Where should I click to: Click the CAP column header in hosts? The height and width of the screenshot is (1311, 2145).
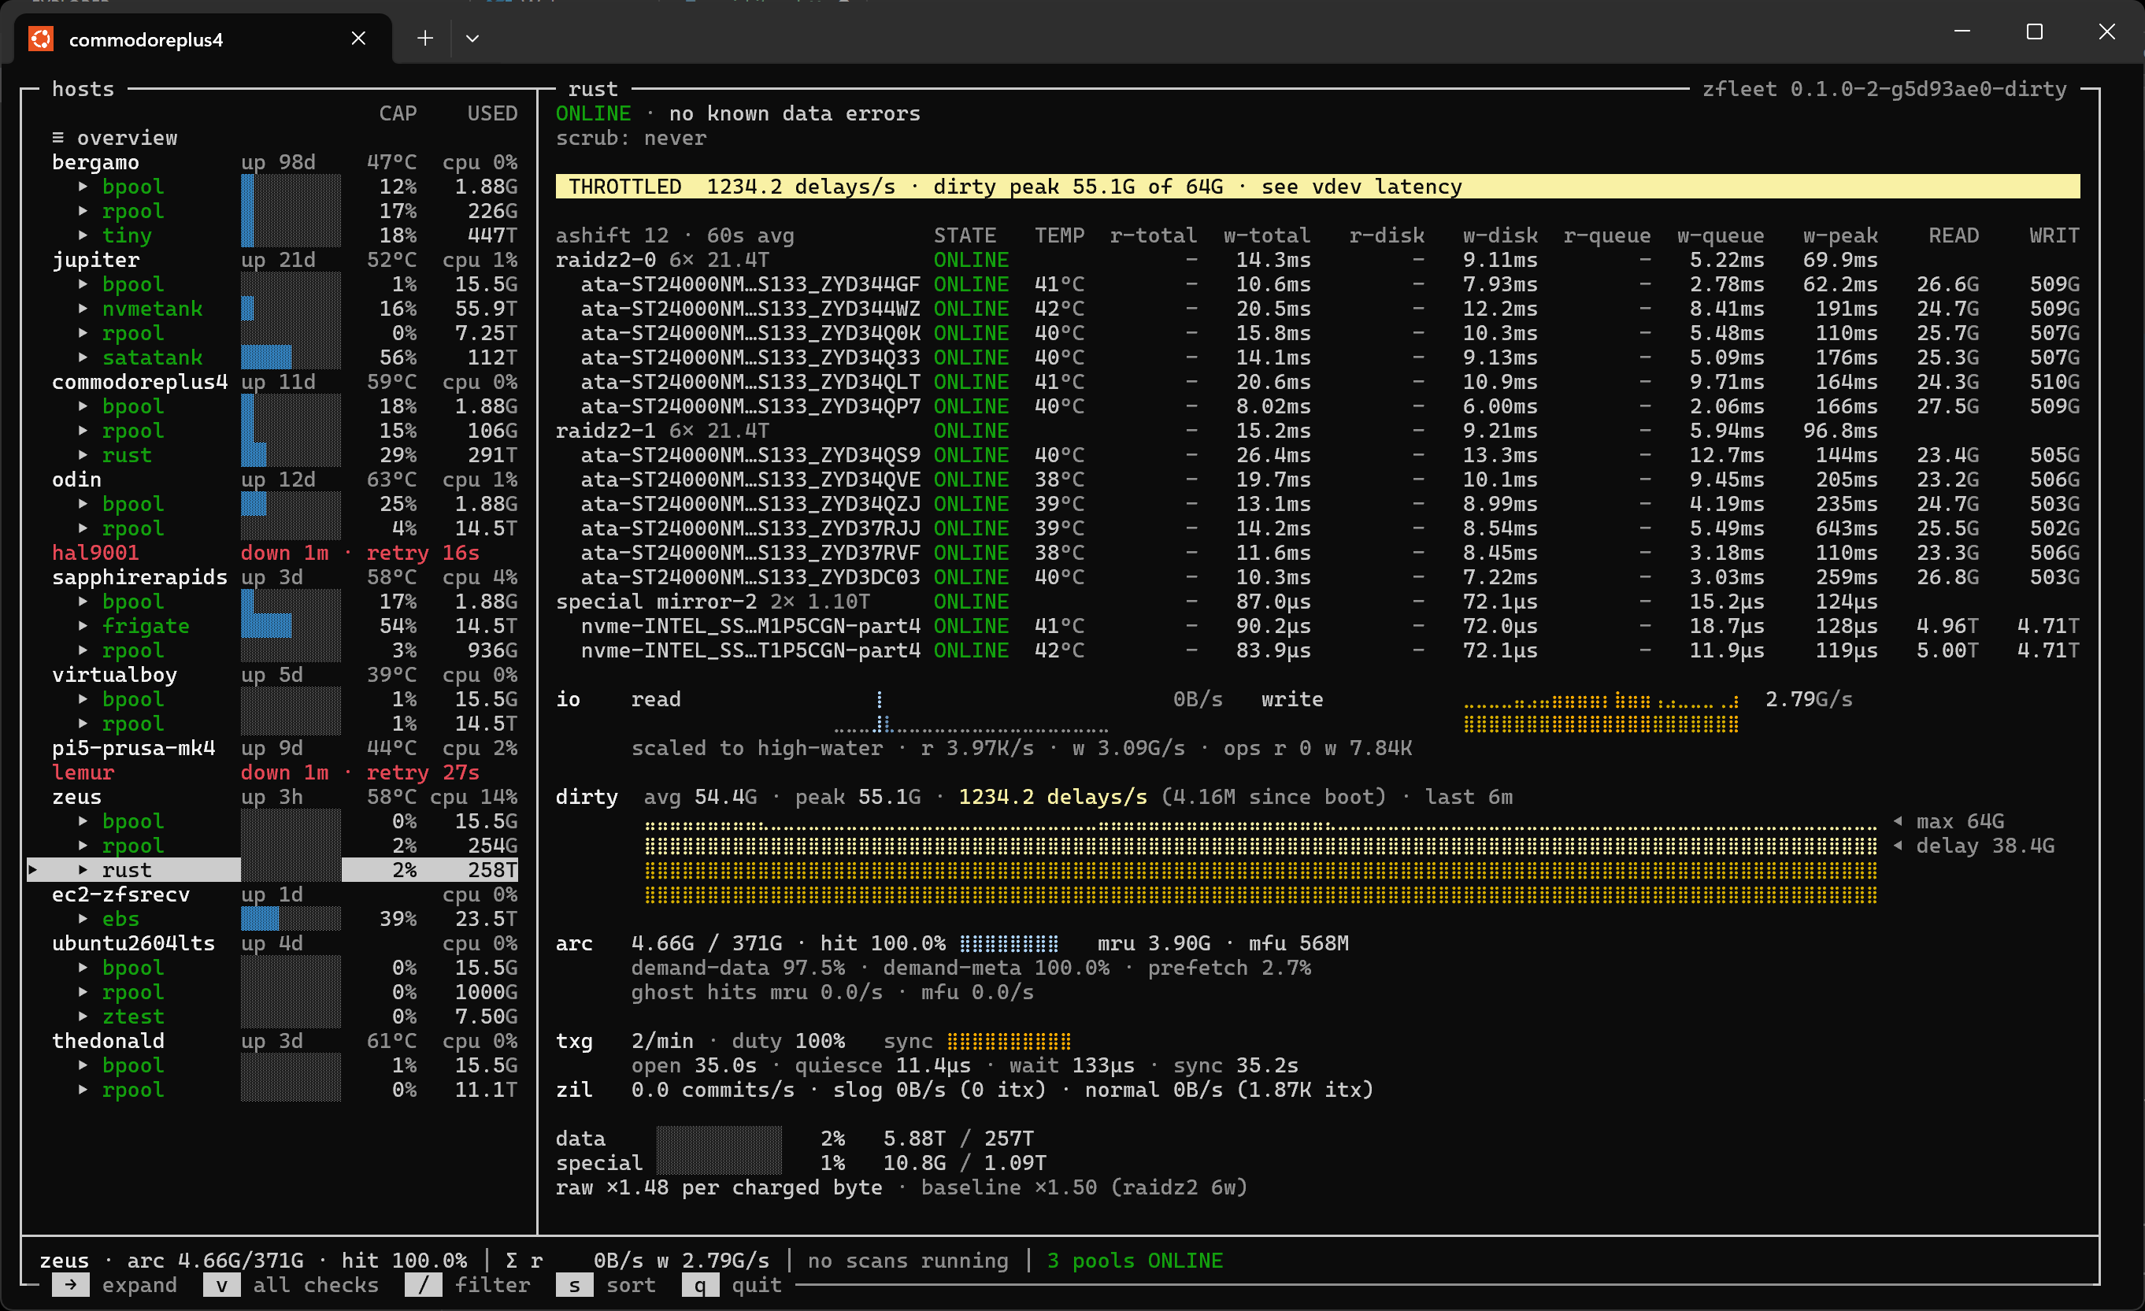click(x=398, y=113)
